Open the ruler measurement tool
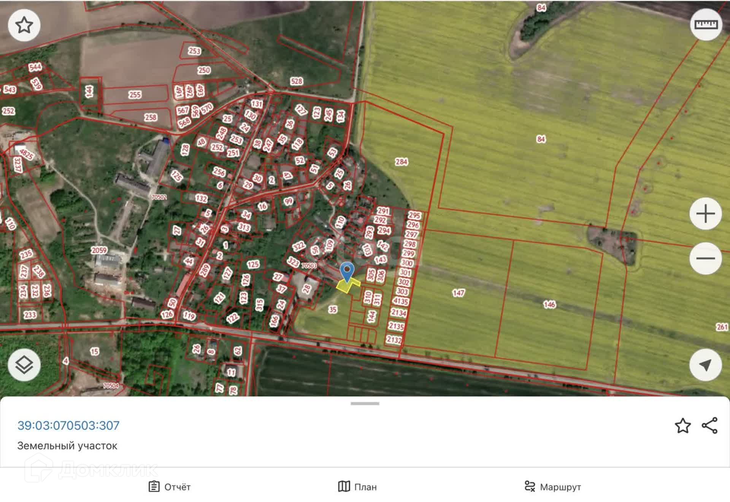730x502 pixels. [x=706, y=25]
